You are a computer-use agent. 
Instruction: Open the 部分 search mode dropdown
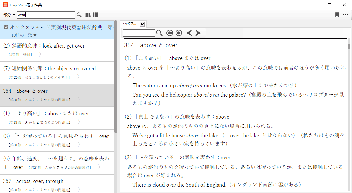9,15
